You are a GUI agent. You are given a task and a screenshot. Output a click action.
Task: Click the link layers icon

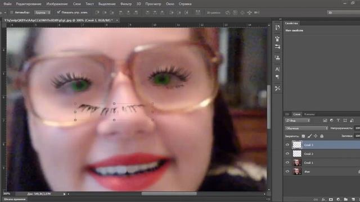pos(316,200)
